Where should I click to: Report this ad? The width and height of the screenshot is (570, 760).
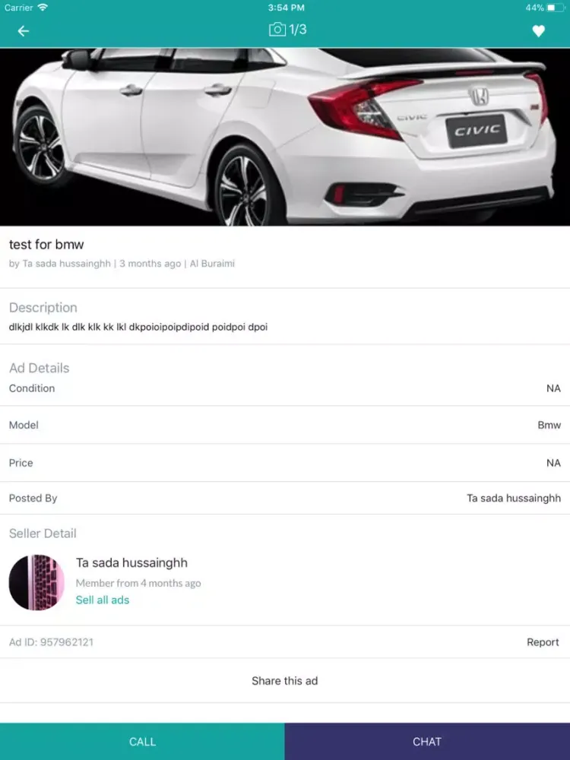click(x=543, y=641)
